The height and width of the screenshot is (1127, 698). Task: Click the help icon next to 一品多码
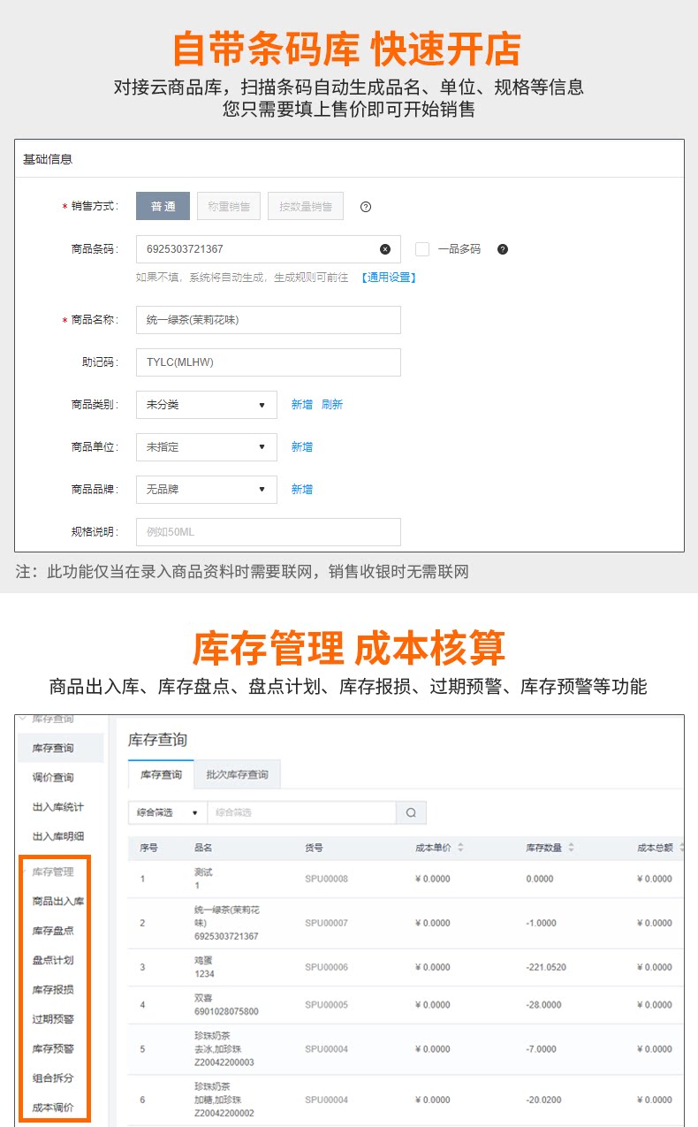pos(503,249)
